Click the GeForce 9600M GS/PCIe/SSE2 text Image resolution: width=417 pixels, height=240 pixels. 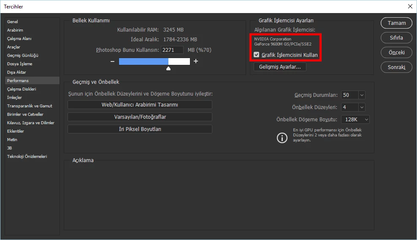283,44
